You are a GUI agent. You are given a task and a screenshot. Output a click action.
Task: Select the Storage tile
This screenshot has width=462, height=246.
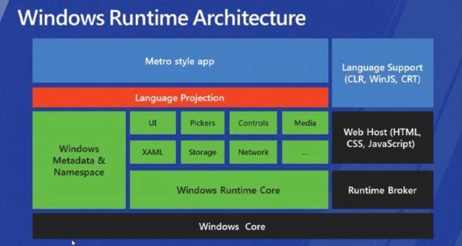click(202, 152)
